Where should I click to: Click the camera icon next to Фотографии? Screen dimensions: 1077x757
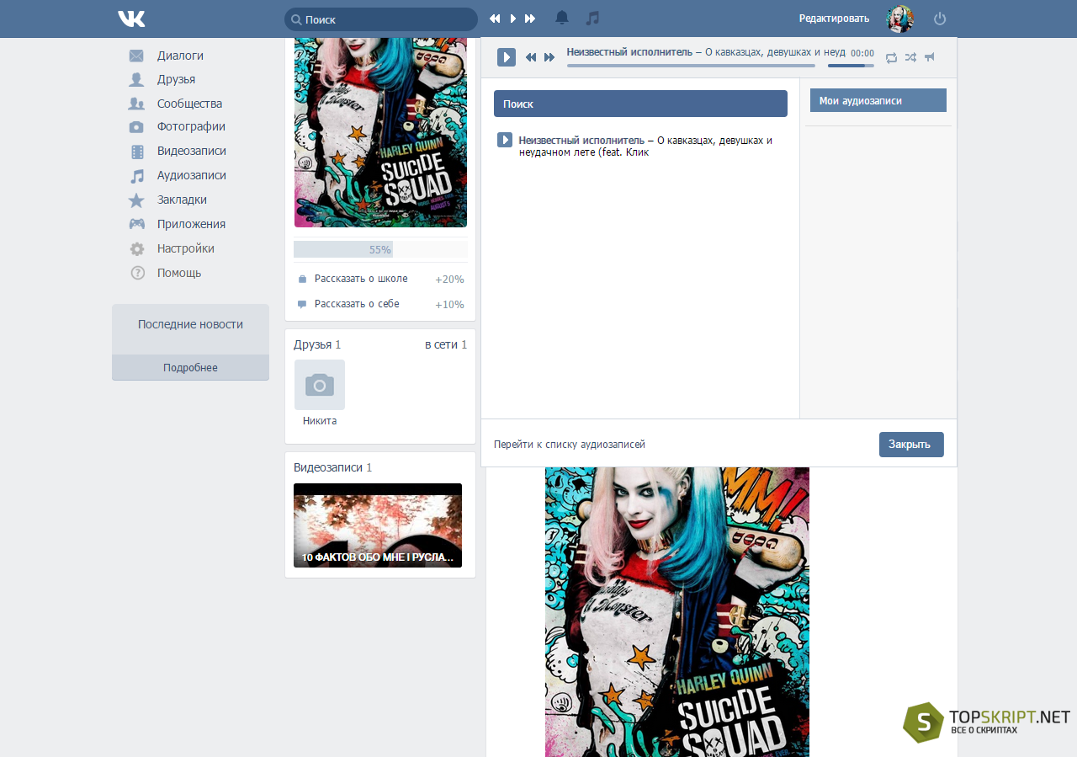click(136, 127)
